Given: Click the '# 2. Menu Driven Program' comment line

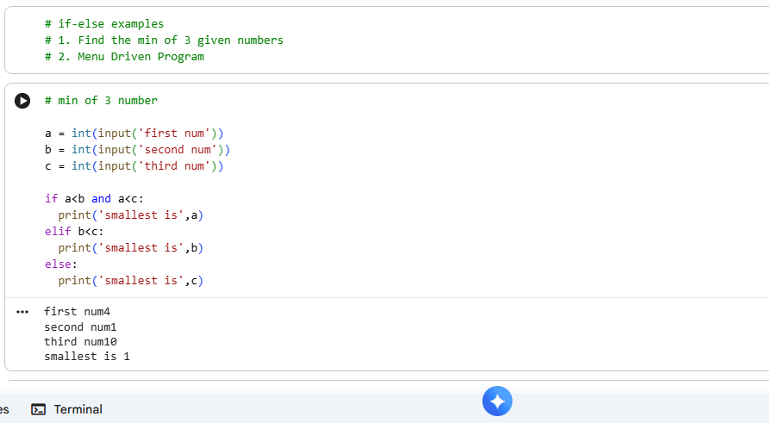Looking at the screenshot, I should tap(124, 56).
